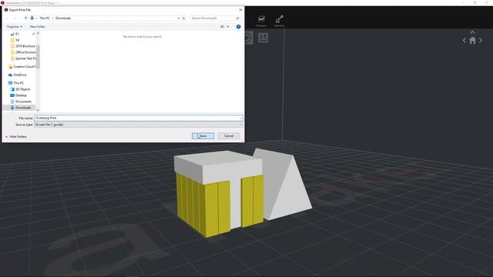Click the square icon beside the play icon
The image size is (493, 277).
click(x=263, y=38)
